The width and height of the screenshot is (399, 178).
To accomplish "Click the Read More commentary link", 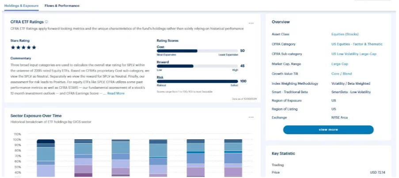I will (x=116, y=93).
